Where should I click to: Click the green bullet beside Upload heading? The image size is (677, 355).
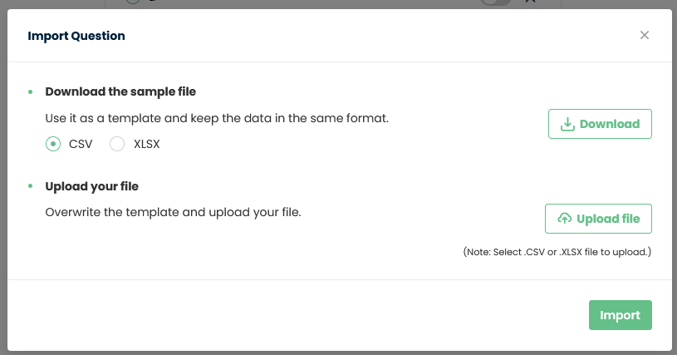point(30,186)
